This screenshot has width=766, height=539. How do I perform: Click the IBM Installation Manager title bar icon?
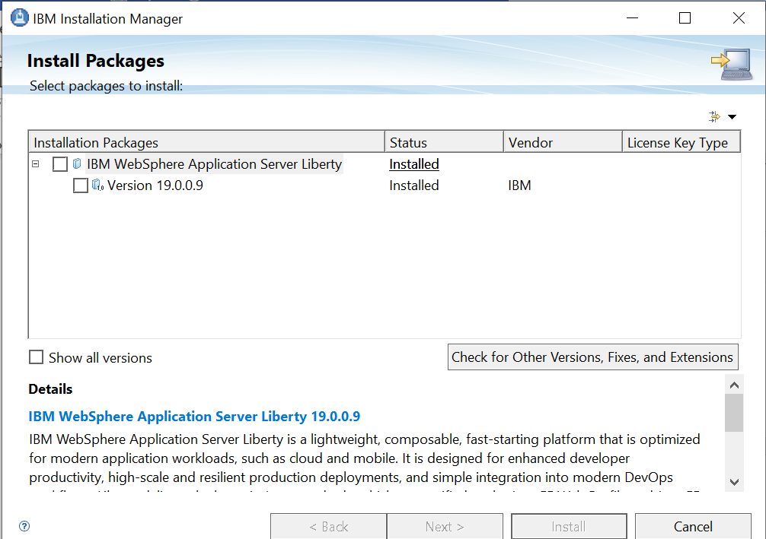[x=20, y=17]
